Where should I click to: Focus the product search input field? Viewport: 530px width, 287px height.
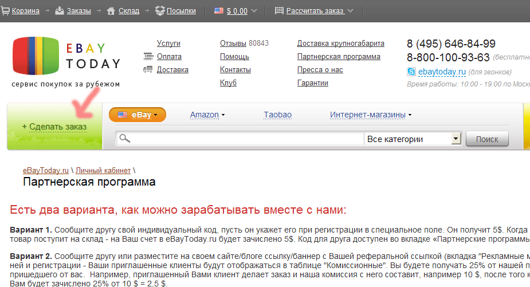240,139
